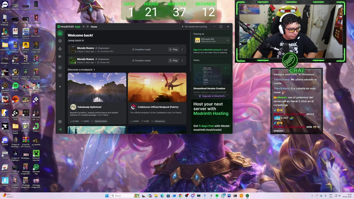
Task: Open ARC Raiders desktop shortcut
Action: pyautogui.click(x=5, y=74)
